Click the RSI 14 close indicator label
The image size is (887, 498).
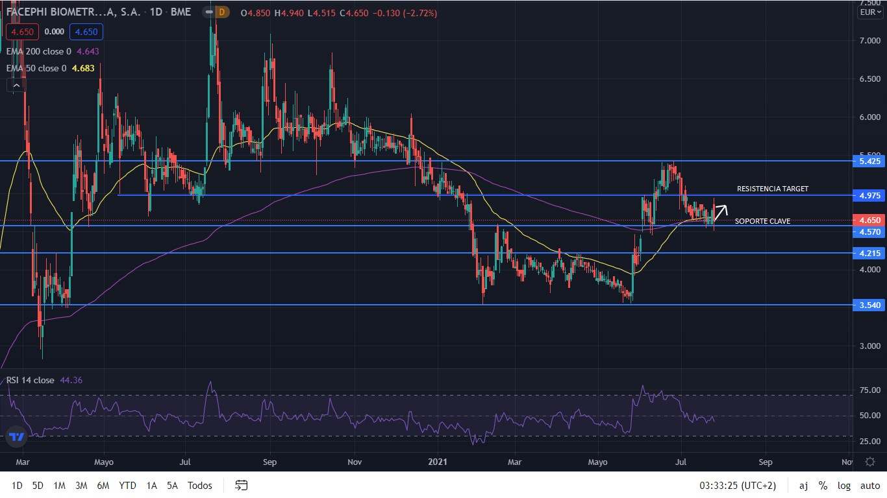click(x=31, y=381)
